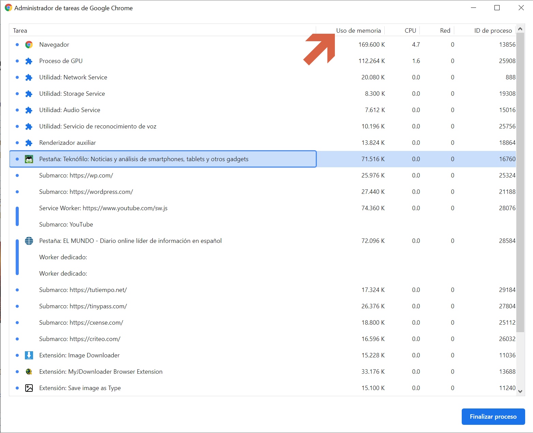Click the Save image as Type extension icon
Image resolution: width=533 pixels, height=433 pixels.
point(29,388)
